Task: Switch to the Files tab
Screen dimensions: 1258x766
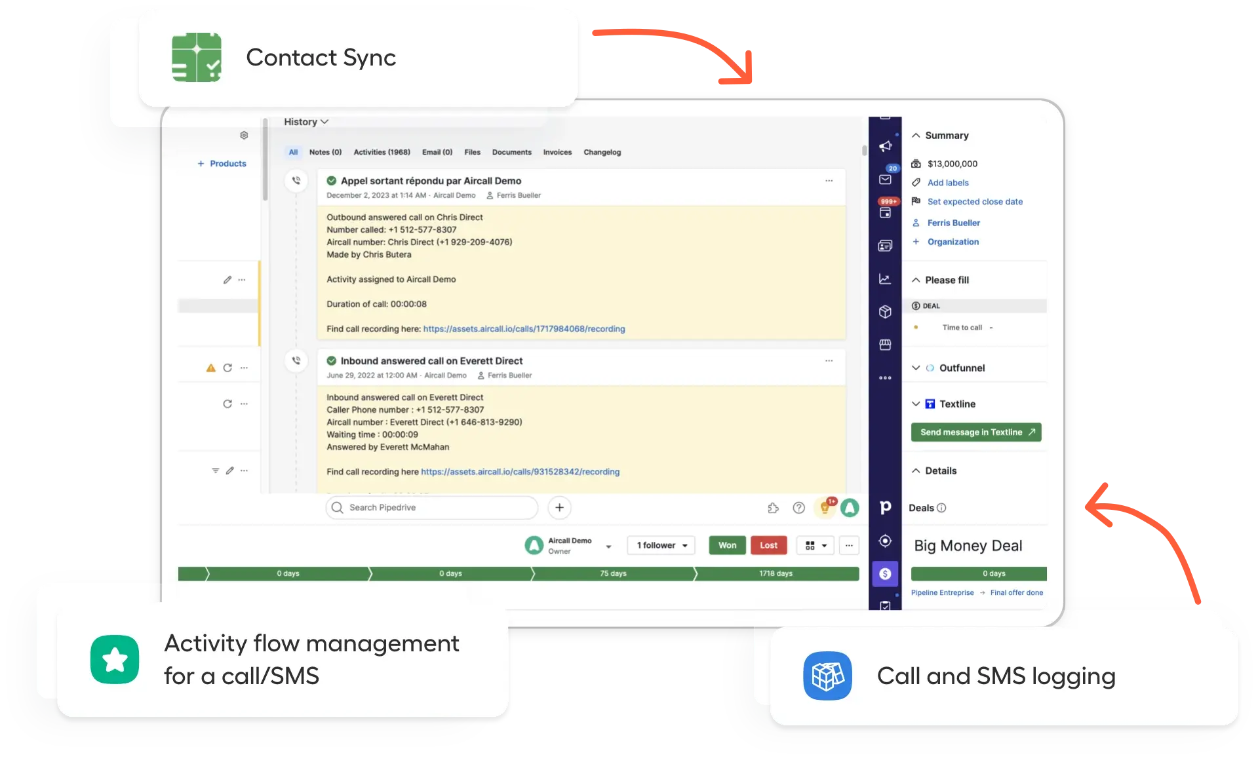Action: tap(472, 152)
